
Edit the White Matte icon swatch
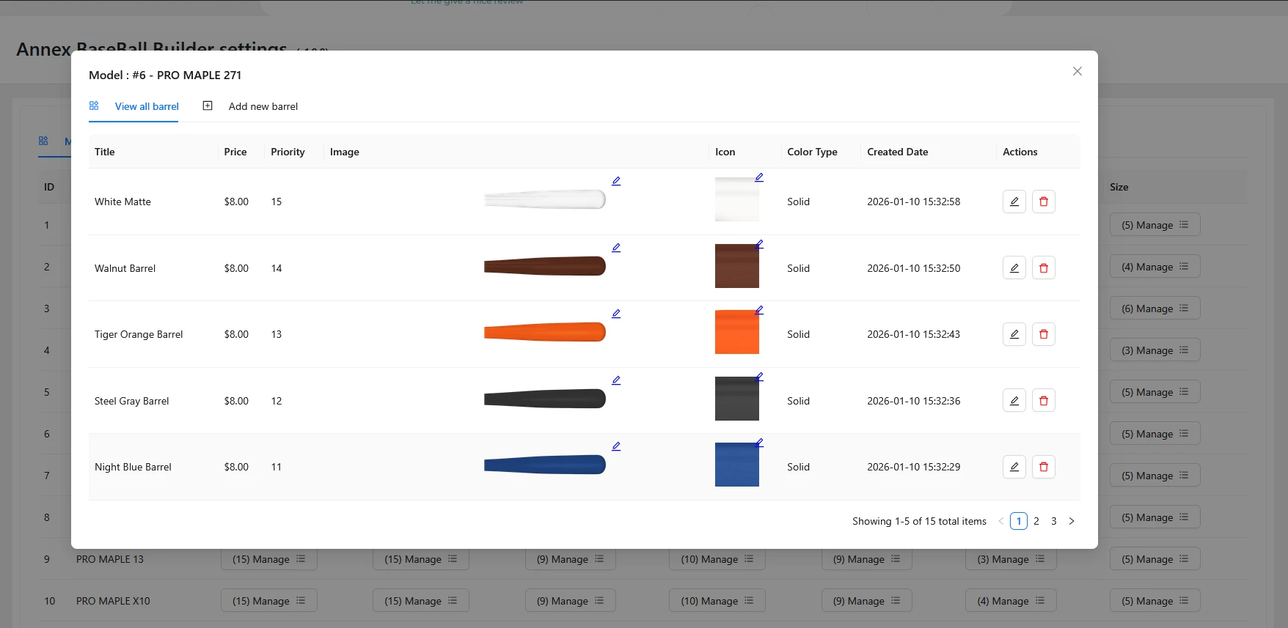[x=759, y=177]
